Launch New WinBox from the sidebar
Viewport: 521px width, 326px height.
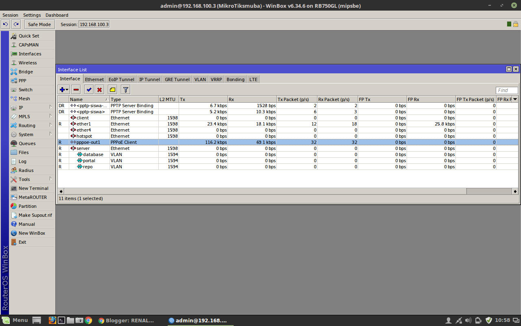pos(32,233)
